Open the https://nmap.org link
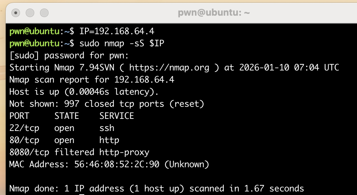This screenshot has width=357, height=195. pos(169,68)
